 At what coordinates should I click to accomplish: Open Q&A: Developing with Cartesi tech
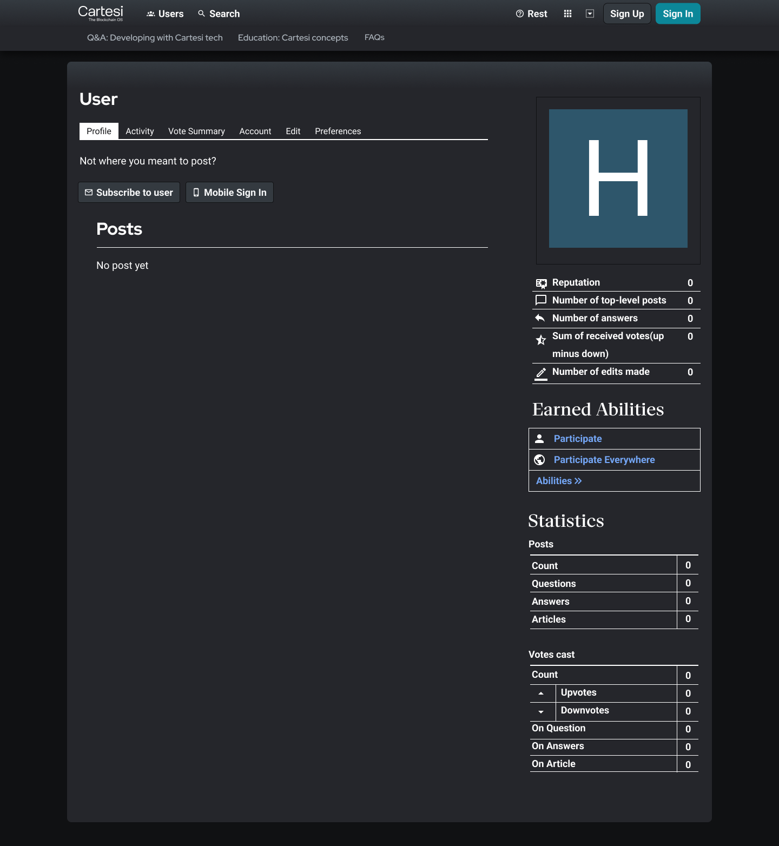[x=155, y=38]
